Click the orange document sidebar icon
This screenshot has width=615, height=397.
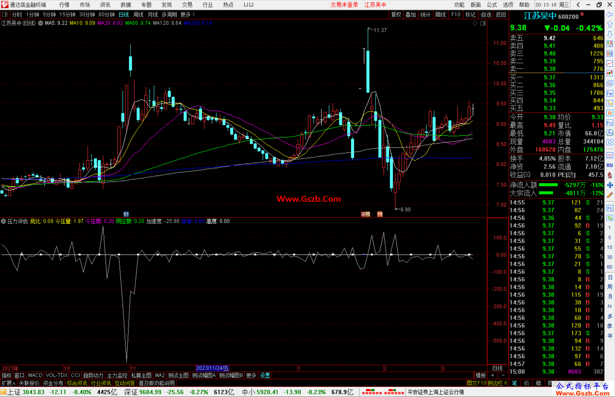(x=610, y=113)
